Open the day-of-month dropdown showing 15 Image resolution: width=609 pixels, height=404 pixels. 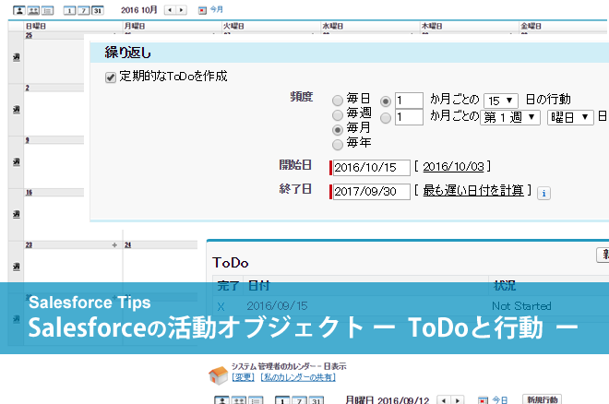click(x=501, y=101)
